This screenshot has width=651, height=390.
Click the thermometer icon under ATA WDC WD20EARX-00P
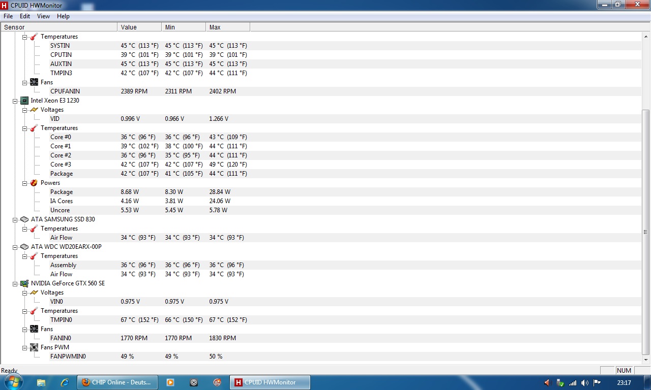point(34,256)
